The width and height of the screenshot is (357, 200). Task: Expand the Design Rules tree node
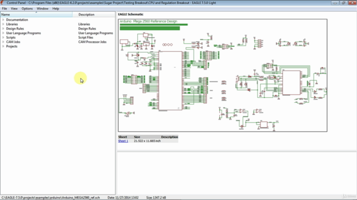point(3,28)
